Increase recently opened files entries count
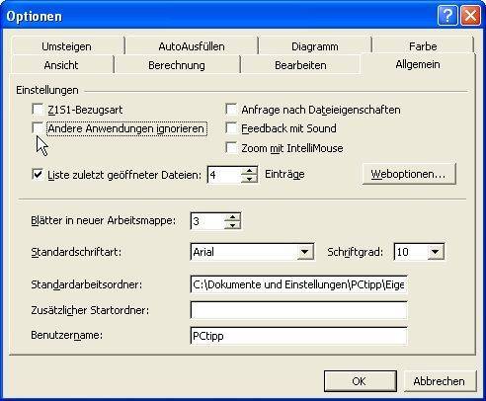The image size is (486, 401). [249, 171]
